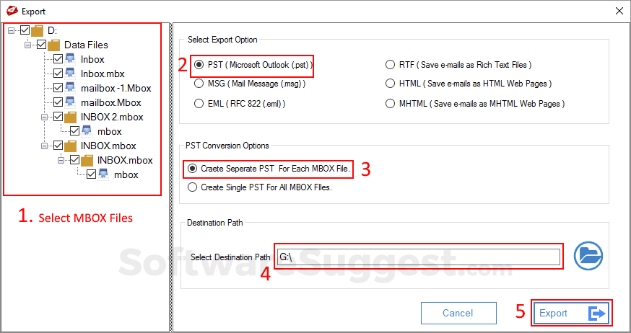Select HTML web pages export option
This screenshot has width=631, height=333.
391,84
